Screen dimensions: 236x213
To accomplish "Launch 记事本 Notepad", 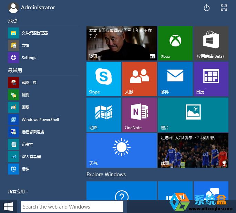I will tap(44, 144).
